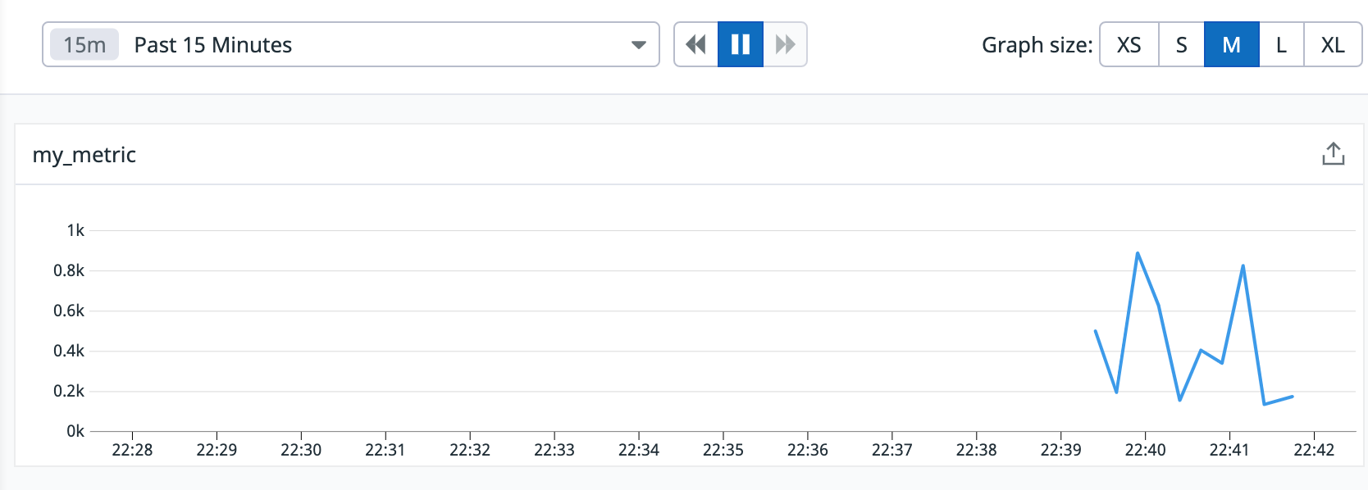This screenshot has height=490, width=1368.
Task: Click the line endpoint near 22:42
Action: (x=1293, y=397)
